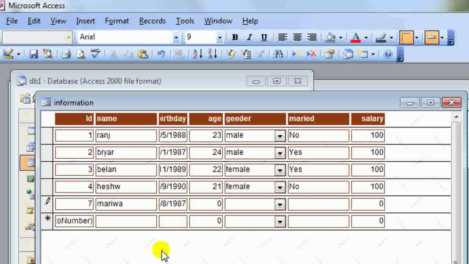Open the Tools menu
Image resolution: width=469 pixels, height=264 pixels.
pyautogui.click(x=185, y=21)
